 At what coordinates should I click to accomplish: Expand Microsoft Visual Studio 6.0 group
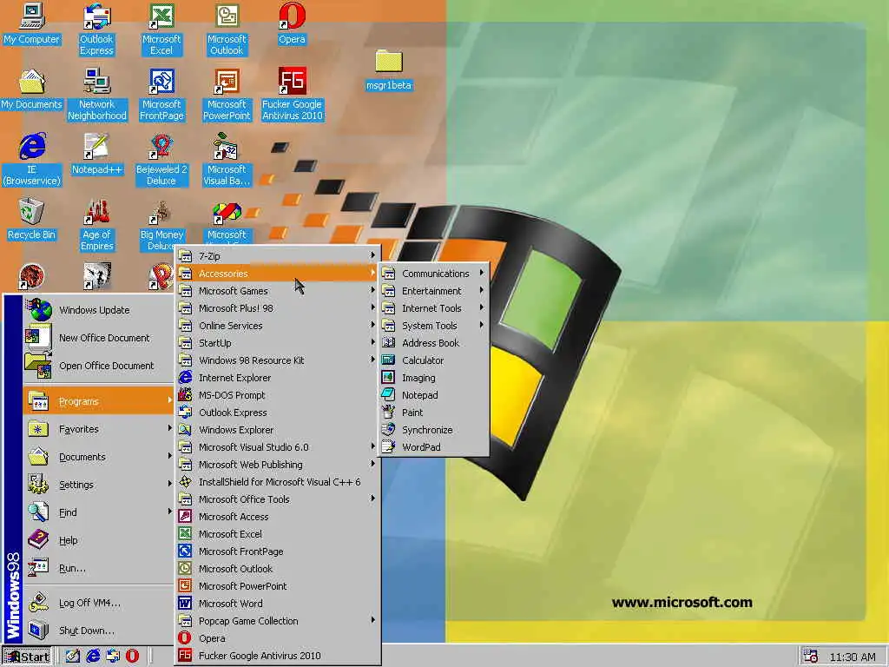click(x=277, y=447)
